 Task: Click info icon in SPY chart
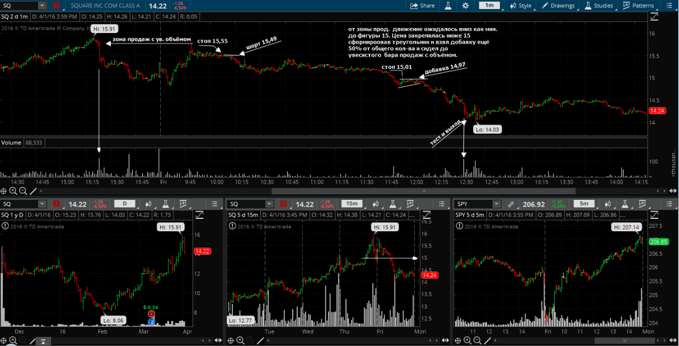459,226
